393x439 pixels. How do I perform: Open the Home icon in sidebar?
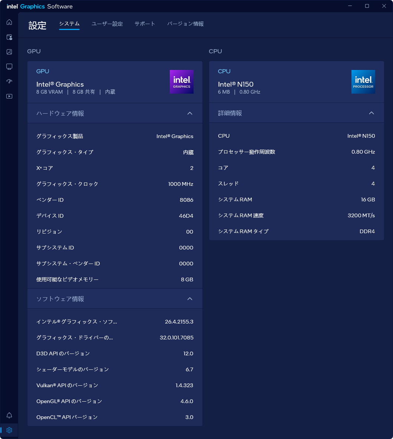[9, 22]
